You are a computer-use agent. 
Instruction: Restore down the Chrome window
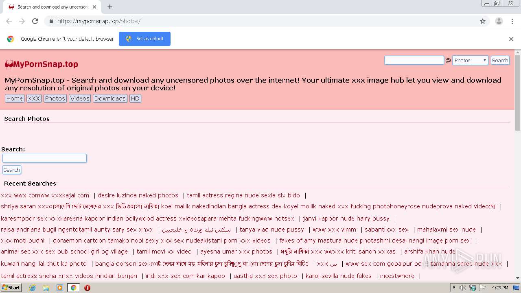pyautogui.click(x=497, y=4)
